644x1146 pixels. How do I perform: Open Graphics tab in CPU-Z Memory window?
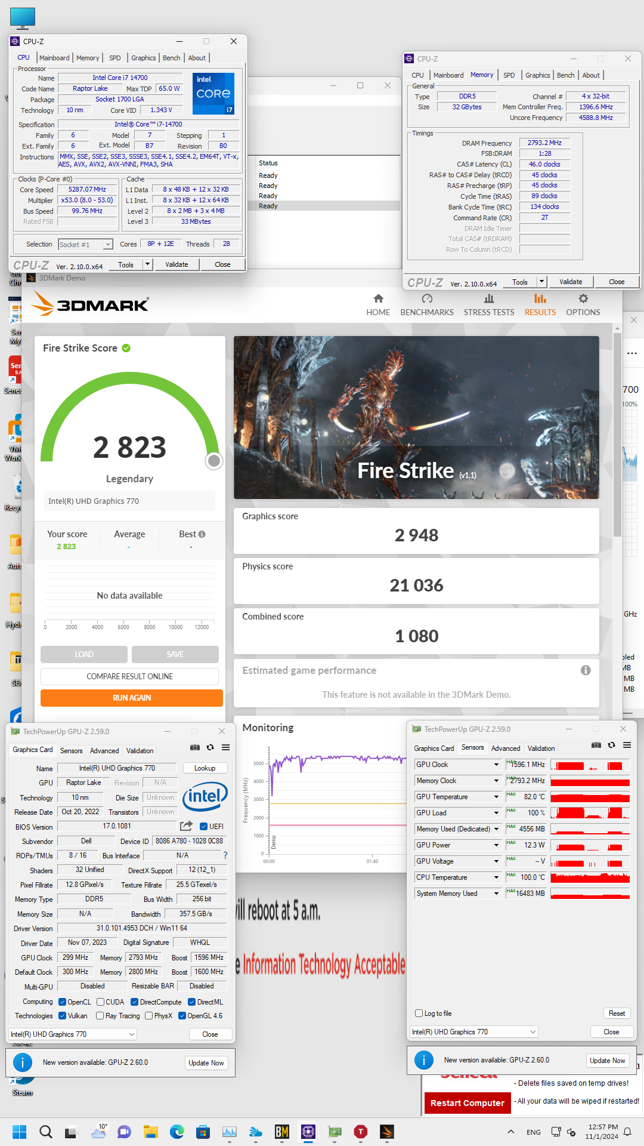click(537, 75)
